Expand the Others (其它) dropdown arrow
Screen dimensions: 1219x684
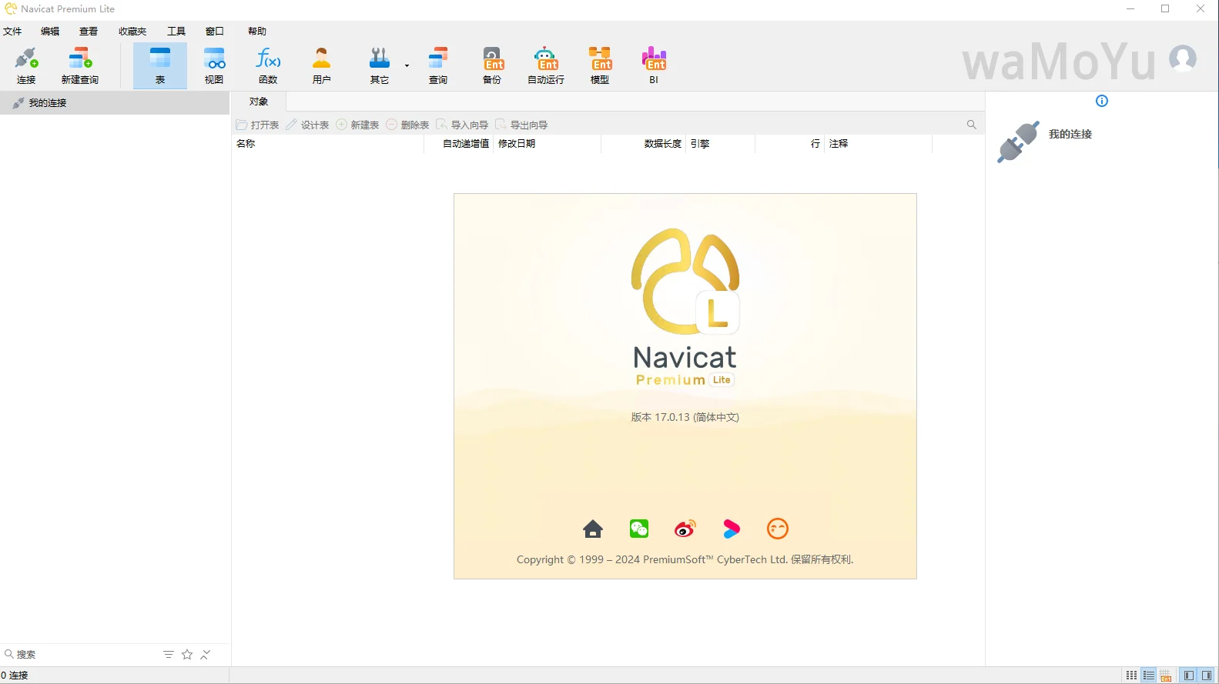(x=407, y=66)
